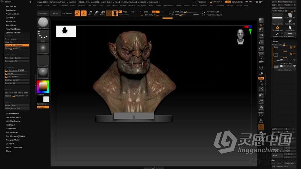
Task: Open the Preferences menu
Action: point(168,6)
